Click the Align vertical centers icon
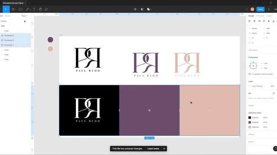The height and width of the screenshot is (155, 277). click(x=269, y=21)
